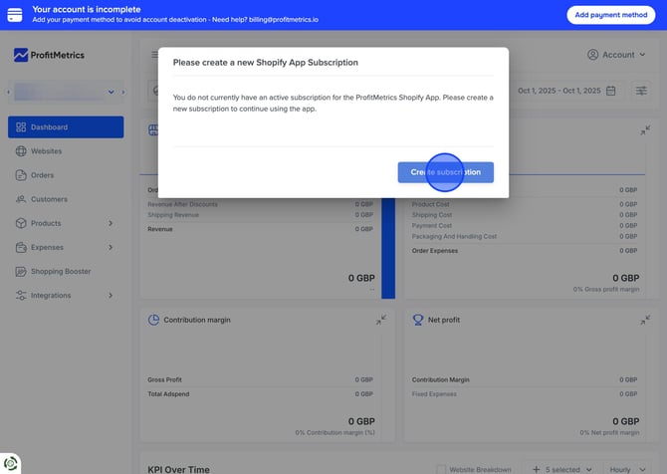Collapse the Contribution margin card
This screenshot has height=474, width=667.
pyautogui.click(x=381, y=320)
